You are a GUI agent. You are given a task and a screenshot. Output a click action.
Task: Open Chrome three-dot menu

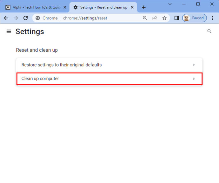point(212,18)
